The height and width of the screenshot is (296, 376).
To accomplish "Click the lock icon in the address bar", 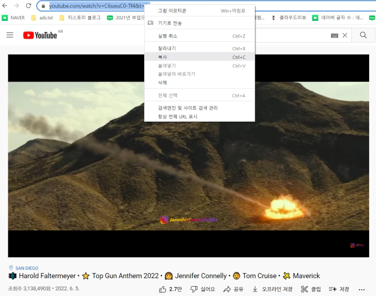I will [43, 6].
